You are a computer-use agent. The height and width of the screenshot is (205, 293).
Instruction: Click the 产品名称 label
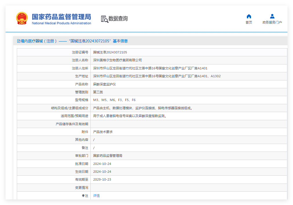pos(82,84)
